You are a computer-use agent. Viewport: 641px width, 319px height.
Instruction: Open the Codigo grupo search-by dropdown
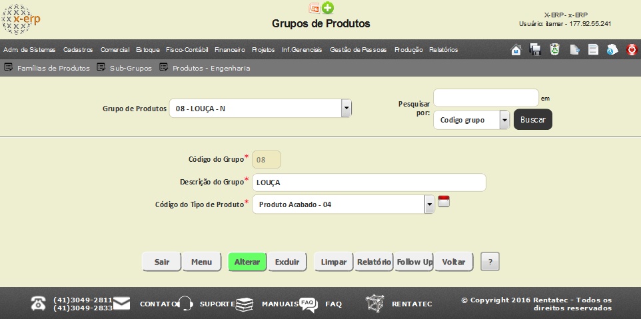click(x=471, y=120)
